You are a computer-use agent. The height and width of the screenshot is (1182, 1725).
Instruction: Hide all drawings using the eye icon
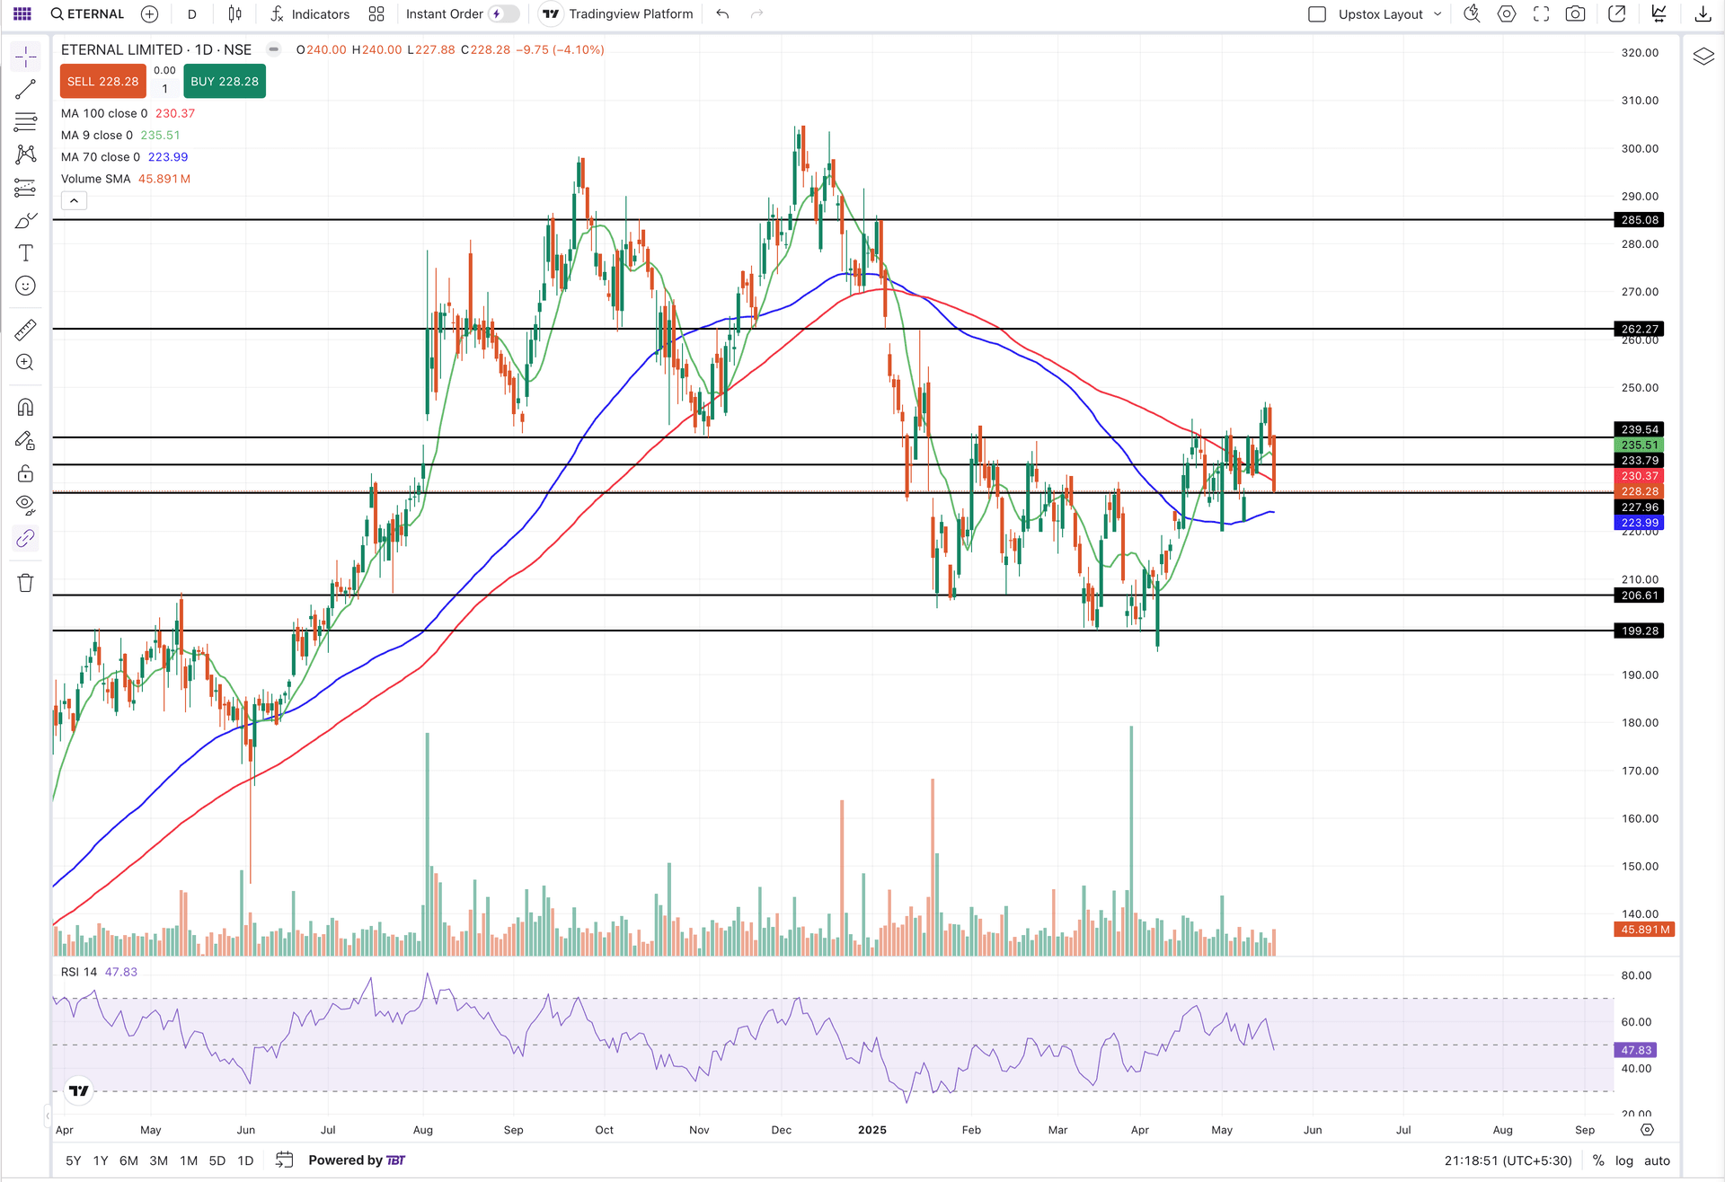tap(26, 506)
